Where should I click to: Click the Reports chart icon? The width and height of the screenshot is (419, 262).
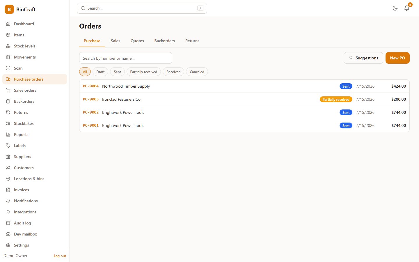click(x=8, y=134)
